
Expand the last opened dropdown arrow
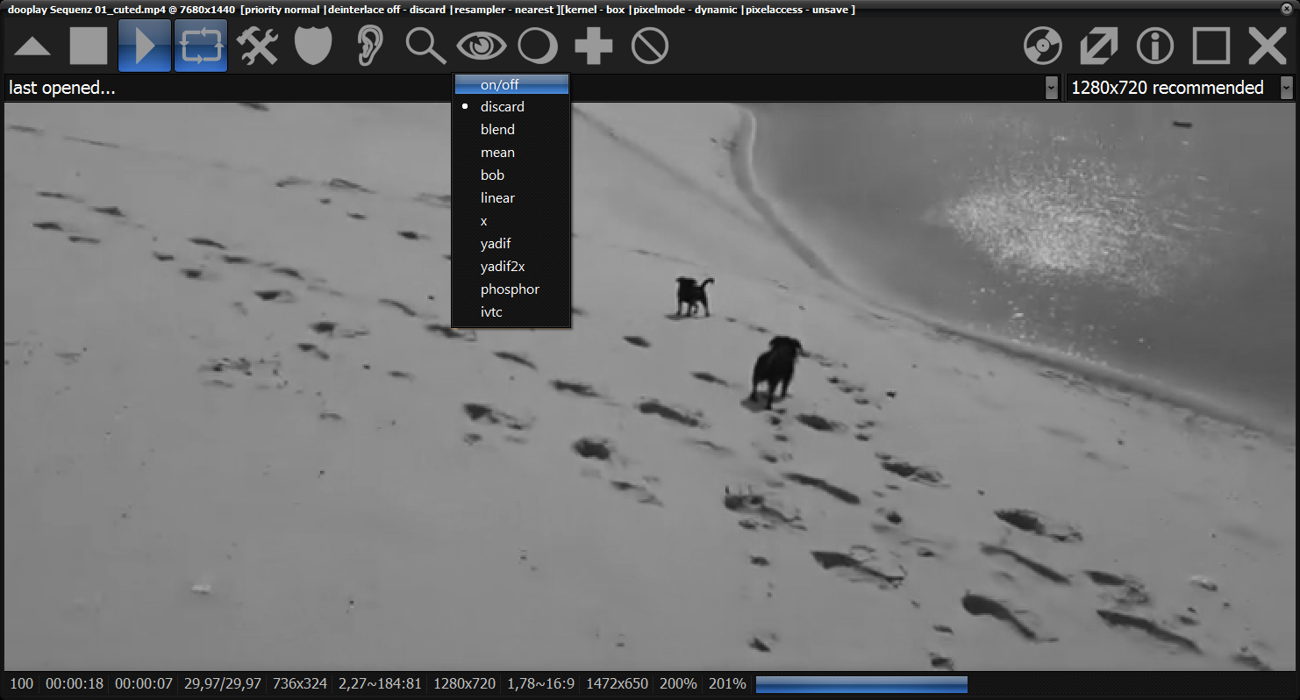pyautogui.click(x=1051, y=88)
